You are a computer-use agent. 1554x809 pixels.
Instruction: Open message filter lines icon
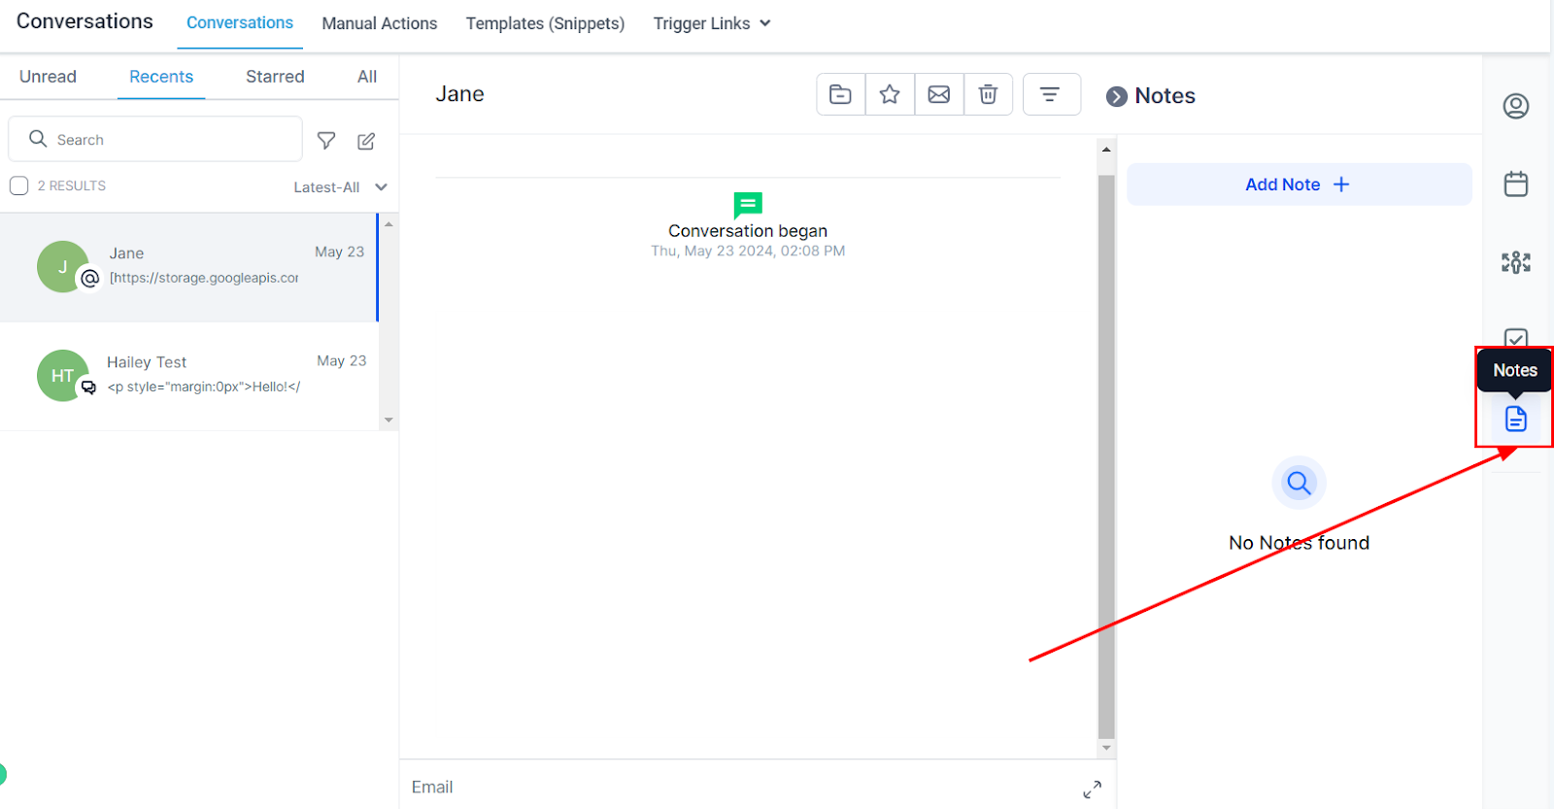[1051, 94]
